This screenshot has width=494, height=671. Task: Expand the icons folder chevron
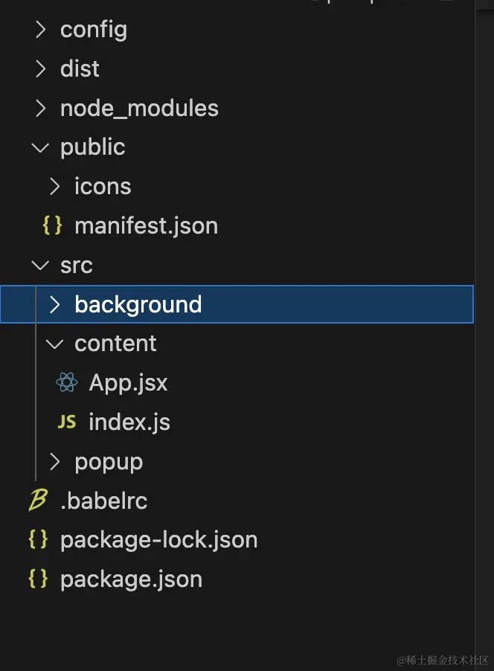point(55,186)
